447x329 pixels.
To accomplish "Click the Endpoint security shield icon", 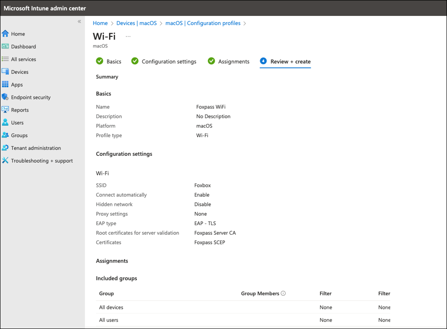I will [x=5, y=97].
